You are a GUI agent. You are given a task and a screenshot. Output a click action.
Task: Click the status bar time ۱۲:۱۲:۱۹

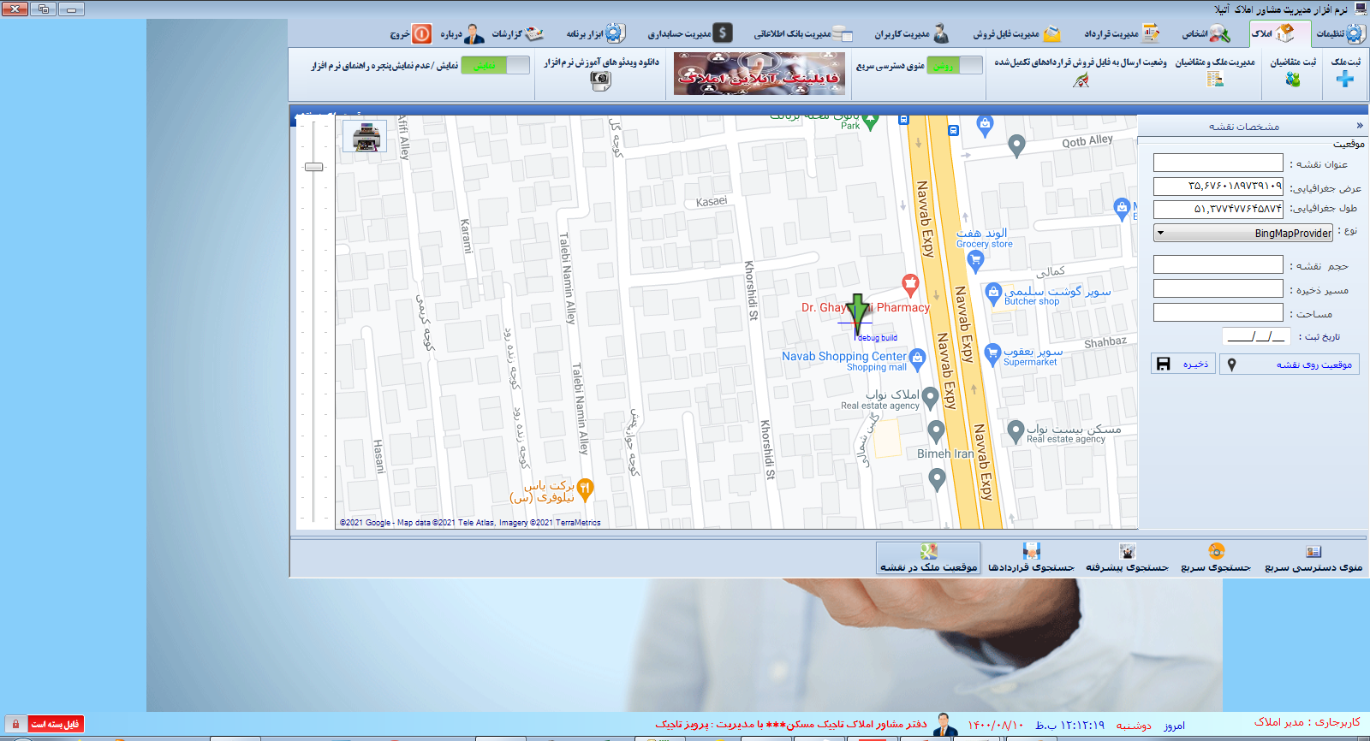[x=1082, y=725]
